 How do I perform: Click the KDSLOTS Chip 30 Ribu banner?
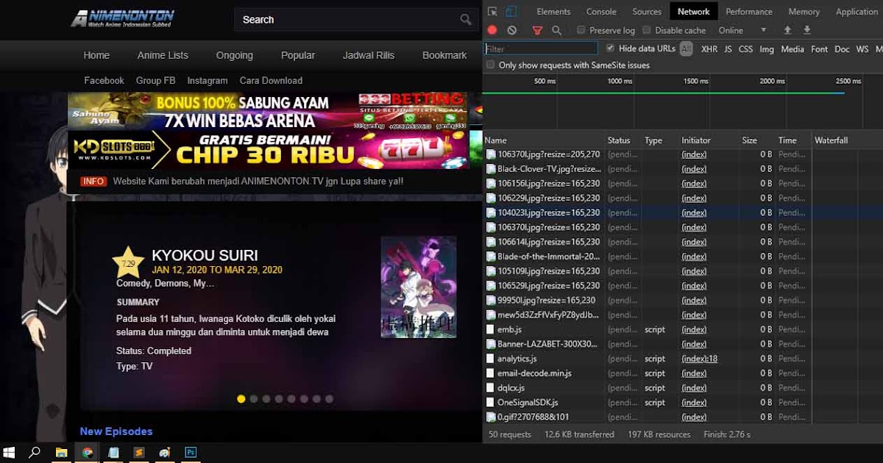(269, 150)
